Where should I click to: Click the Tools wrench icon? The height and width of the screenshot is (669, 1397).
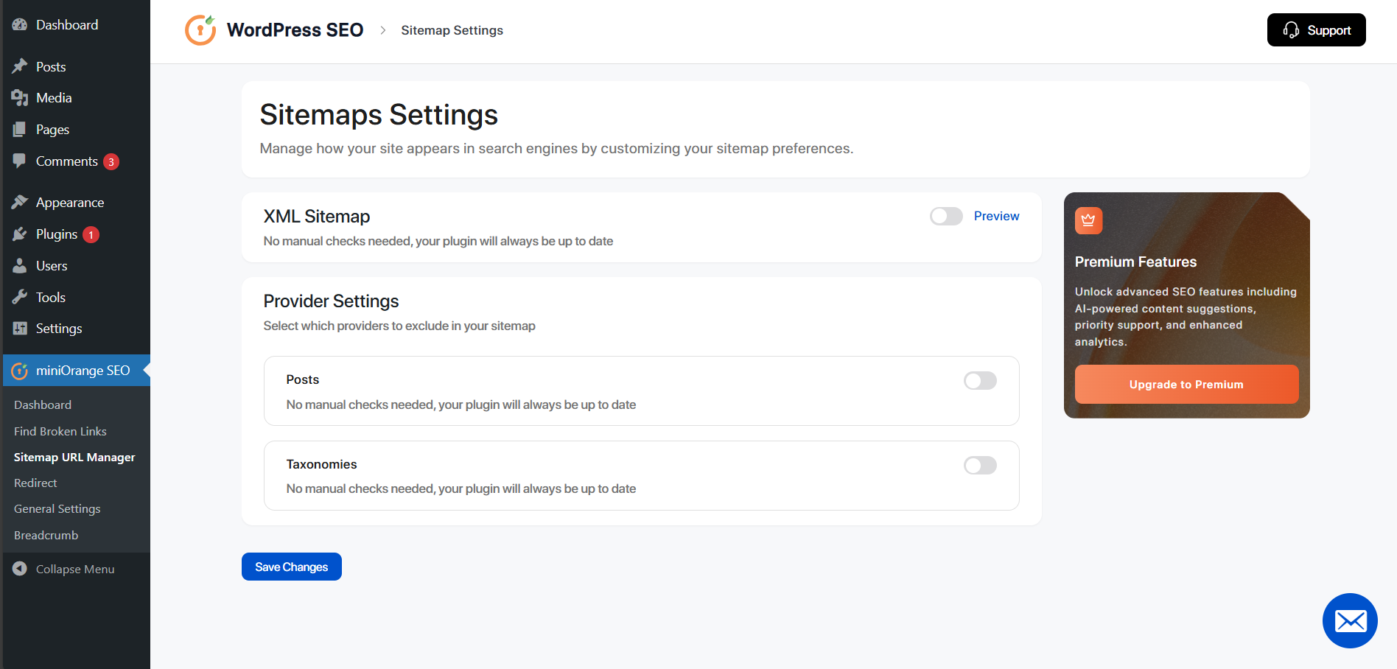(x=20, y=297)
